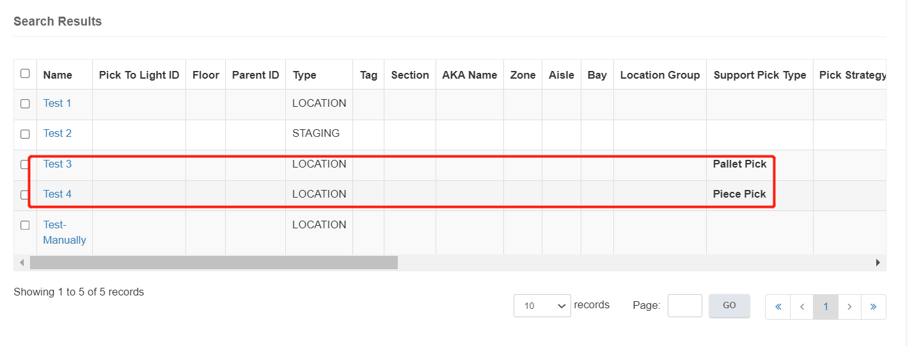This screenshot has height=346, width=914.
Task: Click the Support Pick Type column header
Action: 759,75
